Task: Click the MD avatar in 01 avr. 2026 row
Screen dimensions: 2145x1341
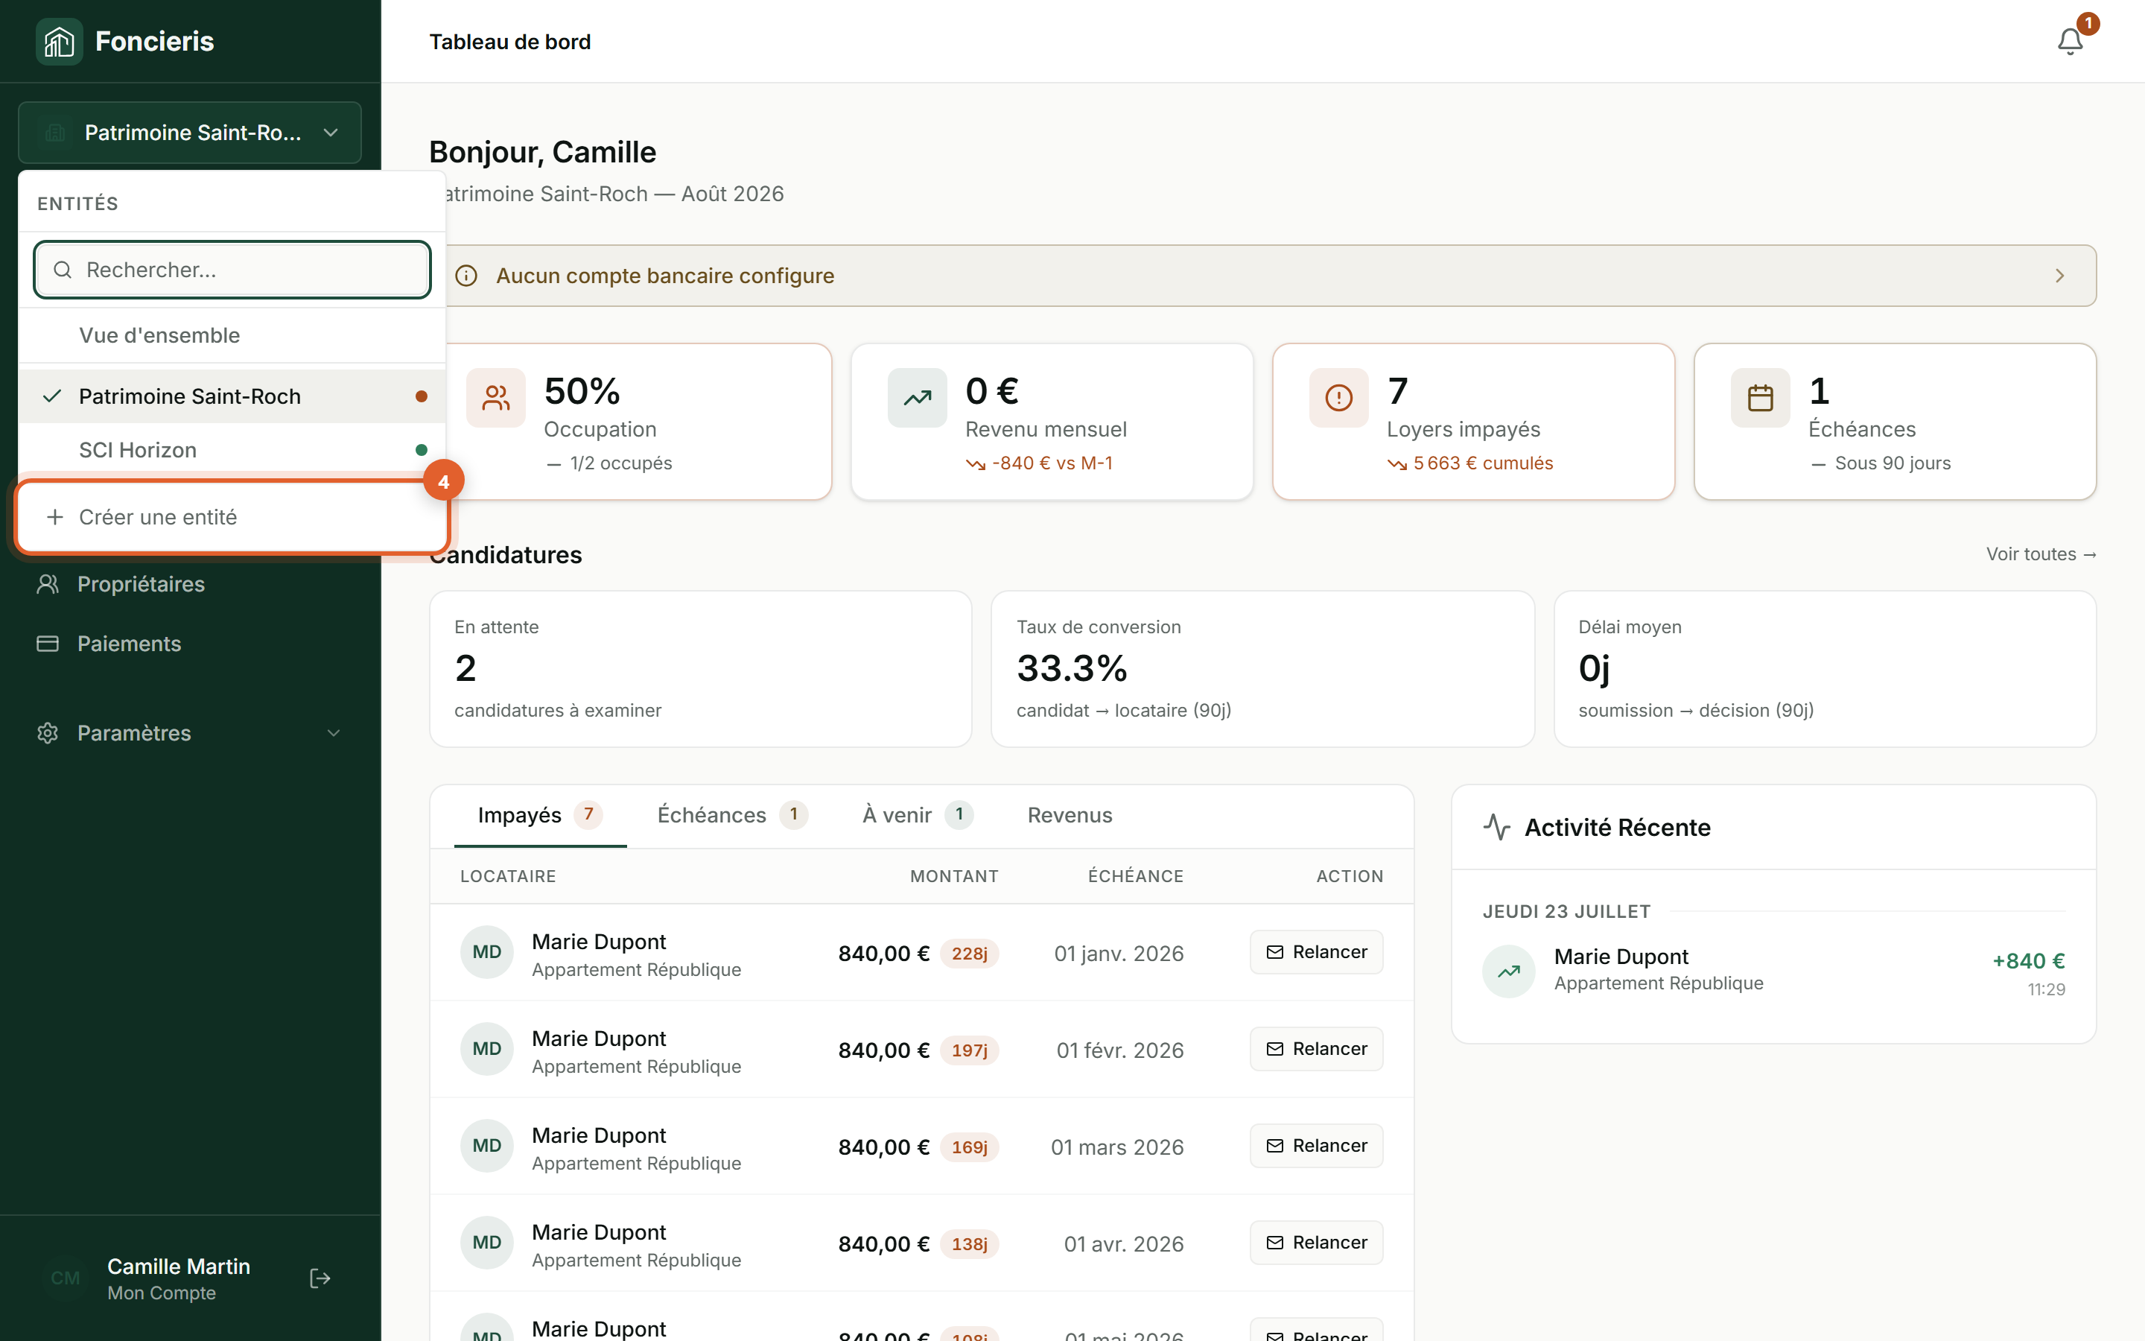Action: pyautogui.click(x=486, y=1242)
